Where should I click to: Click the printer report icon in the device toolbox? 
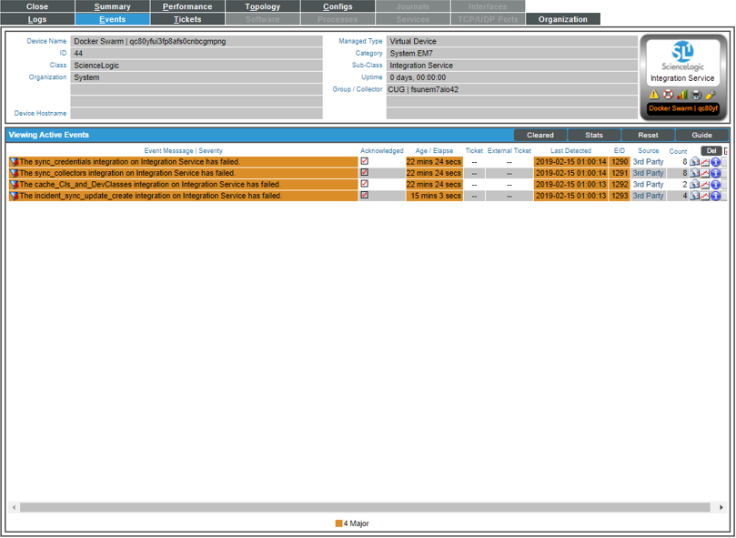point(694,94)
